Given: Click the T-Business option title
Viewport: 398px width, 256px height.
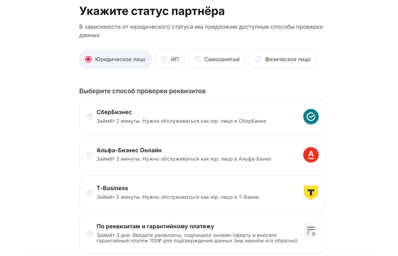Looking at the screenshot, I should click(112, 188).
